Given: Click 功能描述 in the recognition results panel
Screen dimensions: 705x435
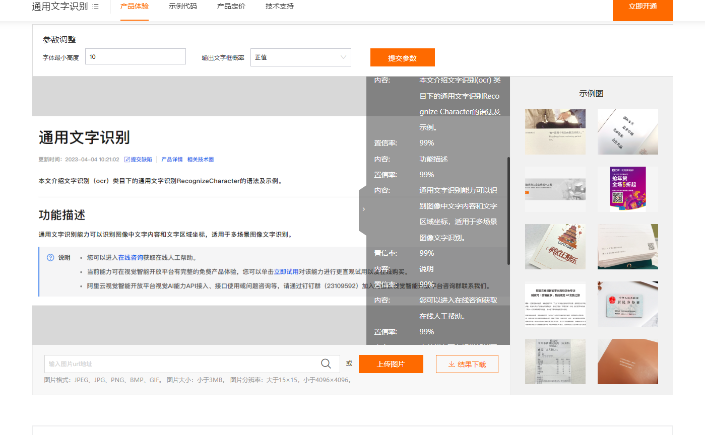Looking at the screenshot, I should coord(434,159).
